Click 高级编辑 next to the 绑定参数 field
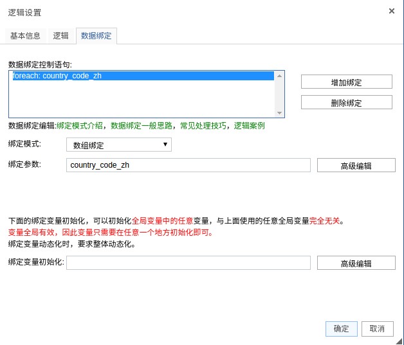 click(356, 165)
